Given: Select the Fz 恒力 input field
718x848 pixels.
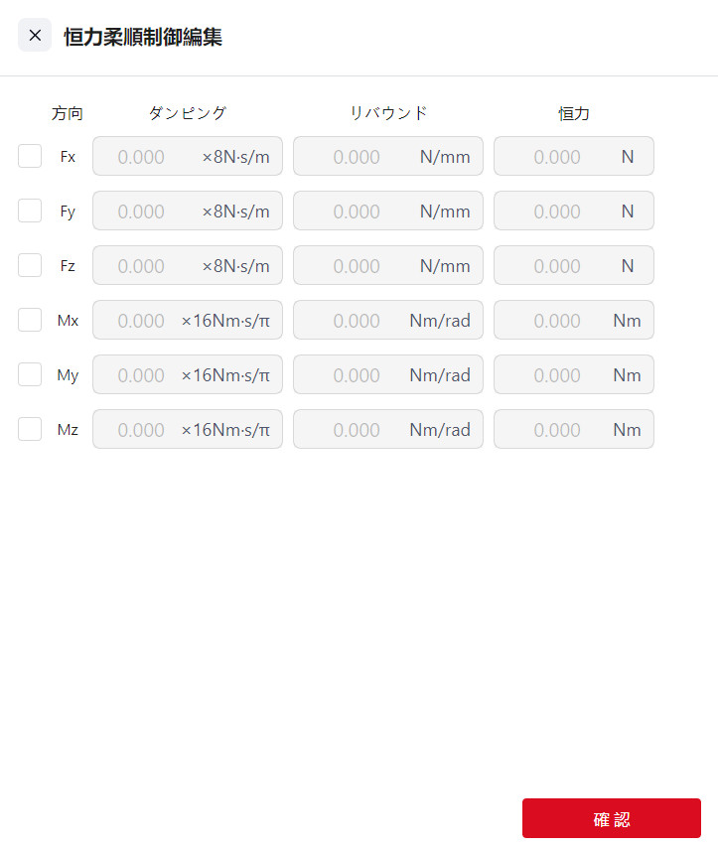Looking at the screenshot, I should (556, 266).
